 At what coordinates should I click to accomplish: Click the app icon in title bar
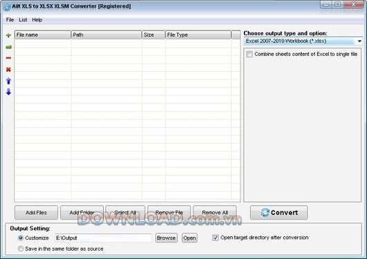click(x=7, y=7)
